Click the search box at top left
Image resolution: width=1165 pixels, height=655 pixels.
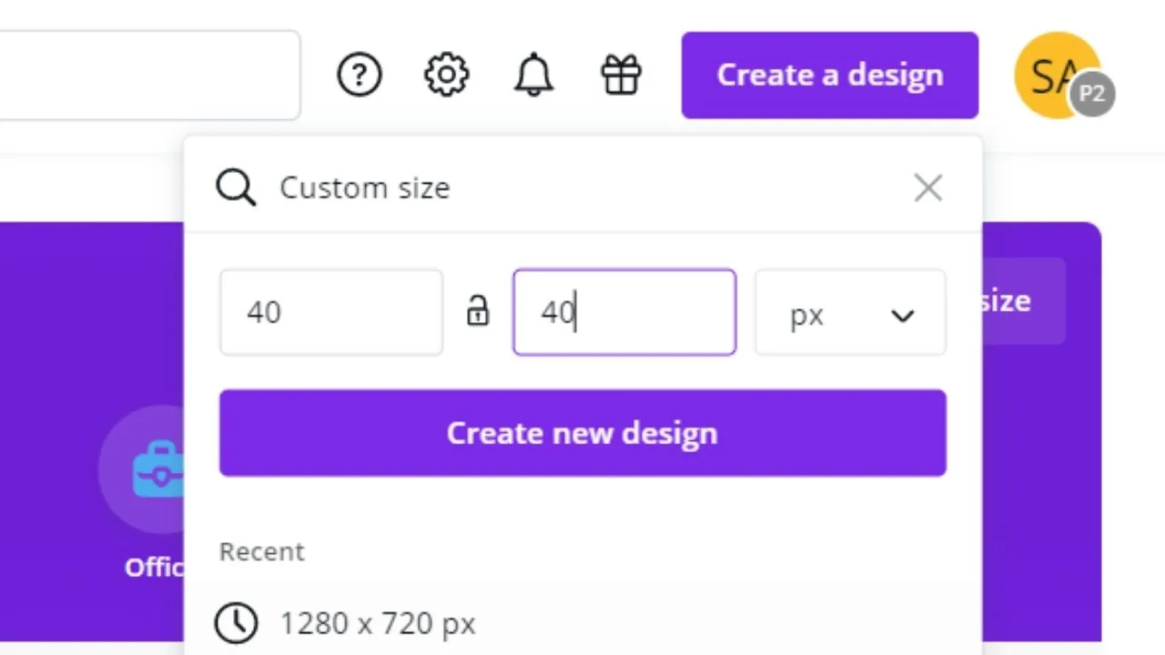pyautogui.click(x=149, y=75)
